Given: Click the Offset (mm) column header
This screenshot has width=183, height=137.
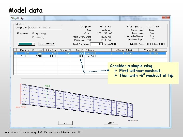Looking at the screenshot, I should point(50,50).
